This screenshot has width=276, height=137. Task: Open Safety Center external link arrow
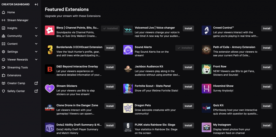(36, 91)
